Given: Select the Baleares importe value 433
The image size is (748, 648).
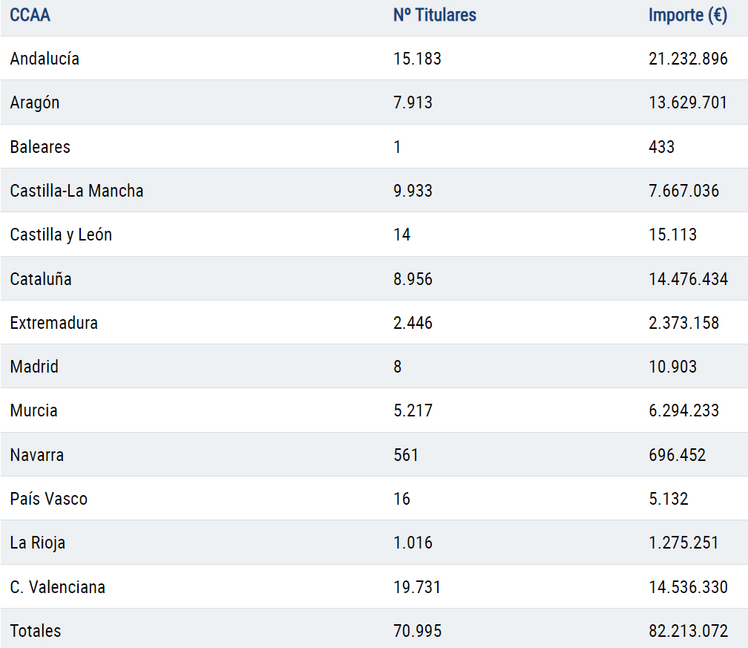Looking at the screenshot, I should click(x=661, y=146).
